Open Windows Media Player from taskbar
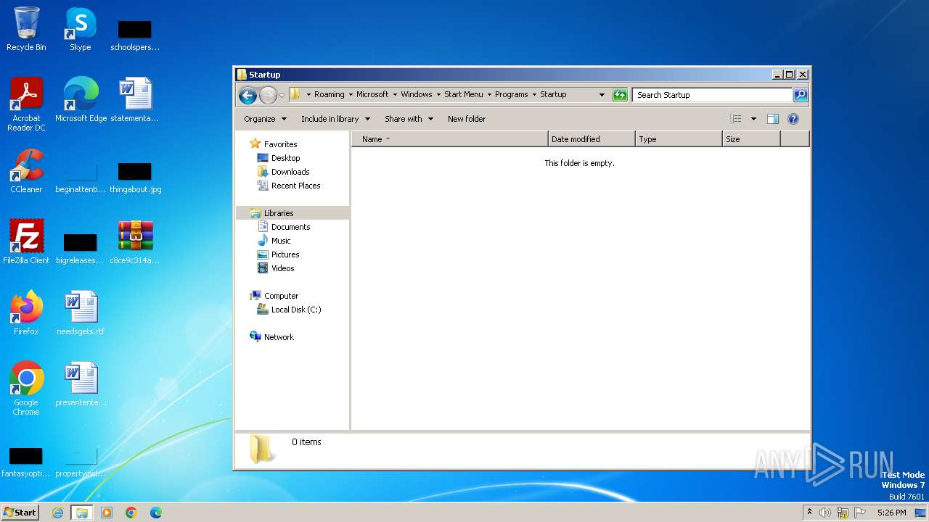The width and height of the screenshot is (929, 522). (107, 513)
